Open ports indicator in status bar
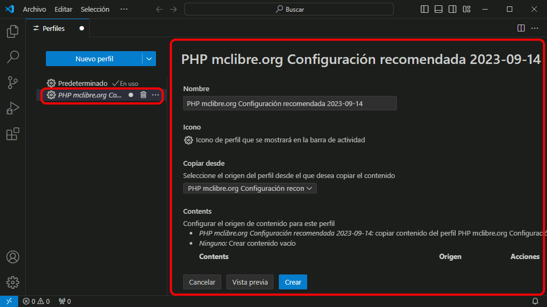Viewport: 547px width, 307px height. tap(65, 302)
